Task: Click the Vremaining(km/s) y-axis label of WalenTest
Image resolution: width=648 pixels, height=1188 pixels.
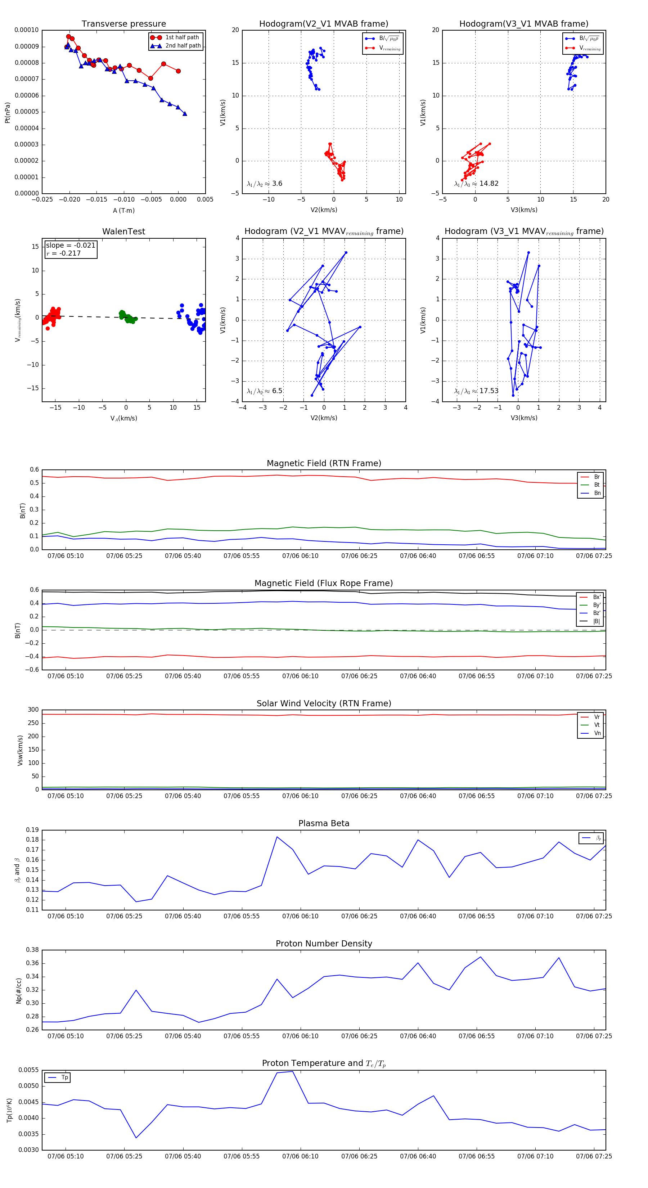Action: coord(18,320)
